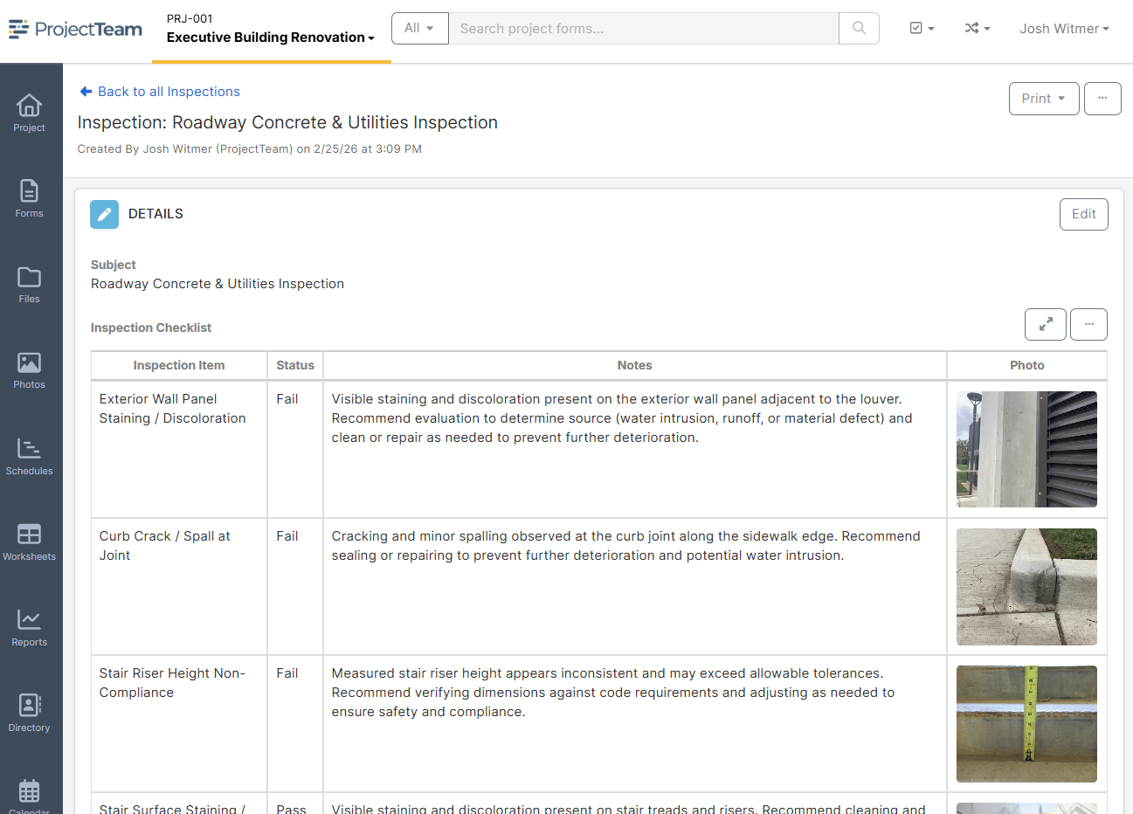Open the task checklist dropdown in header
The height and width of the screenshot is (814, 1133).
(922, 28)
